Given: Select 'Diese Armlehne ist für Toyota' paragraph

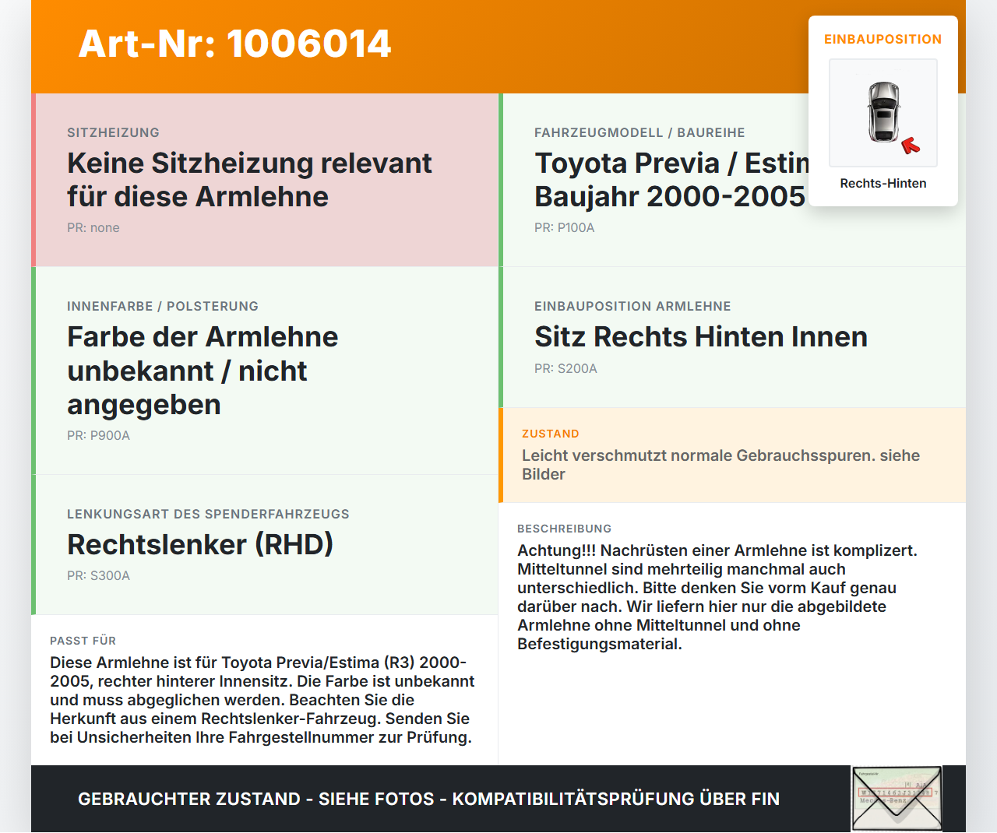Looking at the screenshot, I should (x=262, y=700).
